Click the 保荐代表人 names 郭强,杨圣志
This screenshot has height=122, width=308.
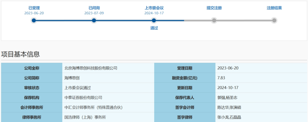pos(227,98)
